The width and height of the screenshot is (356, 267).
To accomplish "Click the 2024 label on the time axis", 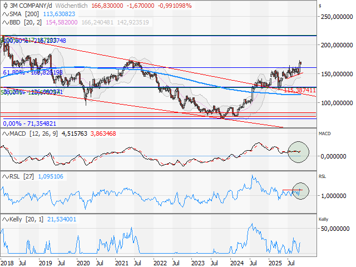I will click(x=237, y=263).
